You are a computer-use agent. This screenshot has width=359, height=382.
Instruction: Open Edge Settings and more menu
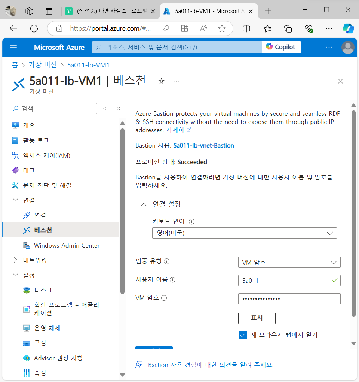click(x=329, y=29)
